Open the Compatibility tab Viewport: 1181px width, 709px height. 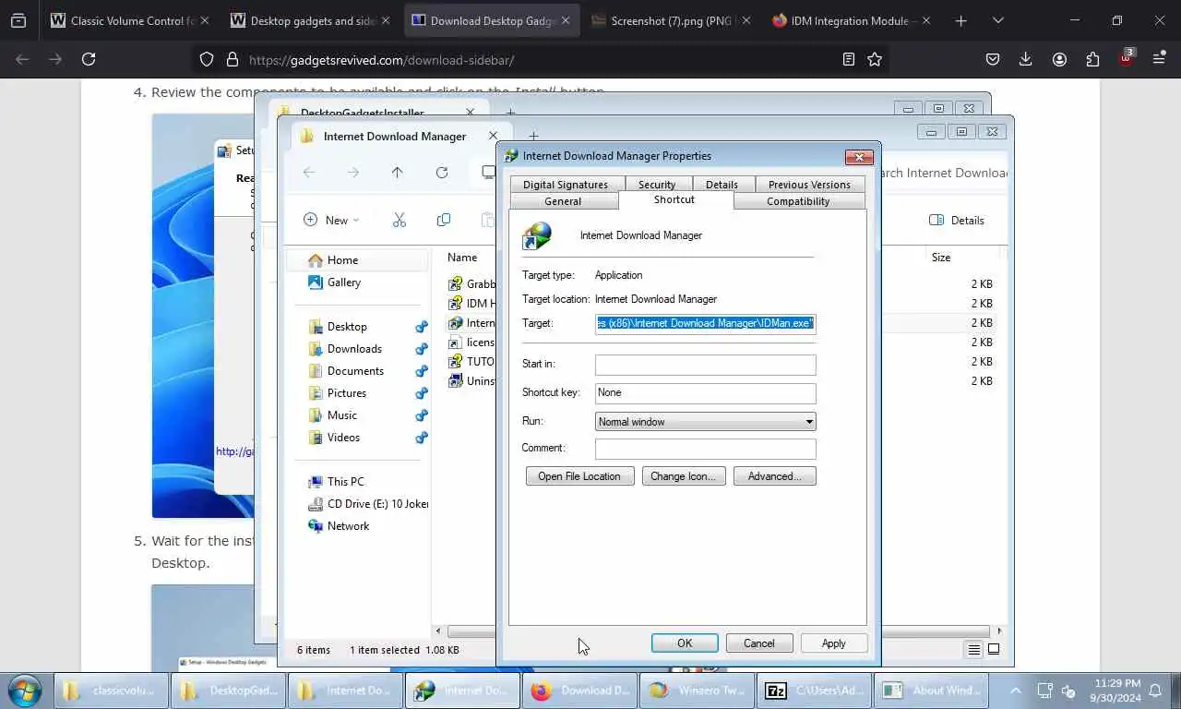798,201
